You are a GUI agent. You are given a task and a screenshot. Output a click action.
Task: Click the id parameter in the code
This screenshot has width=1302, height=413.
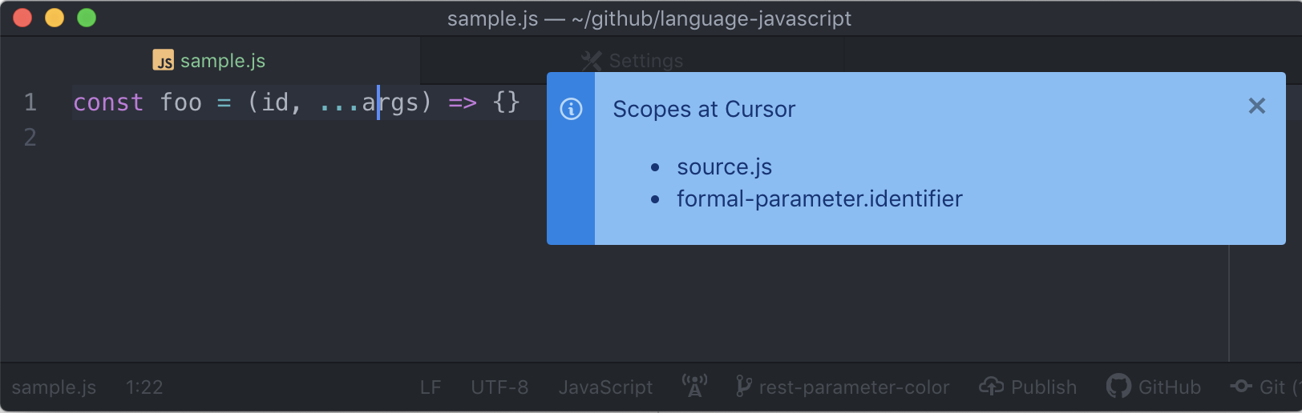275,102
